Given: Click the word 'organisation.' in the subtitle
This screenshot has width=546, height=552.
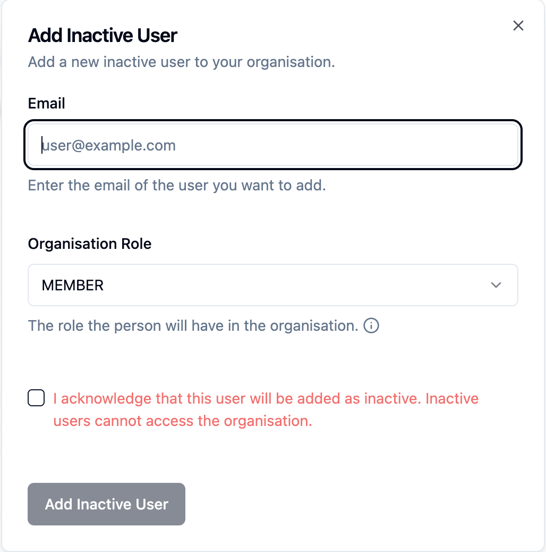Looking at the screenshot, I should [291, 62].
